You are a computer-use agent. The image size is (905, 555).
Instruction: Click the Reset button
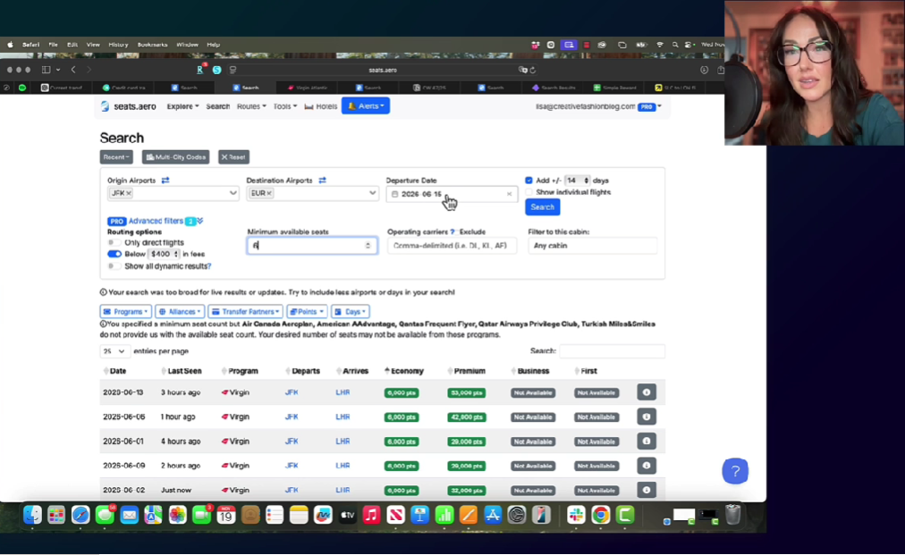point(233,157)
